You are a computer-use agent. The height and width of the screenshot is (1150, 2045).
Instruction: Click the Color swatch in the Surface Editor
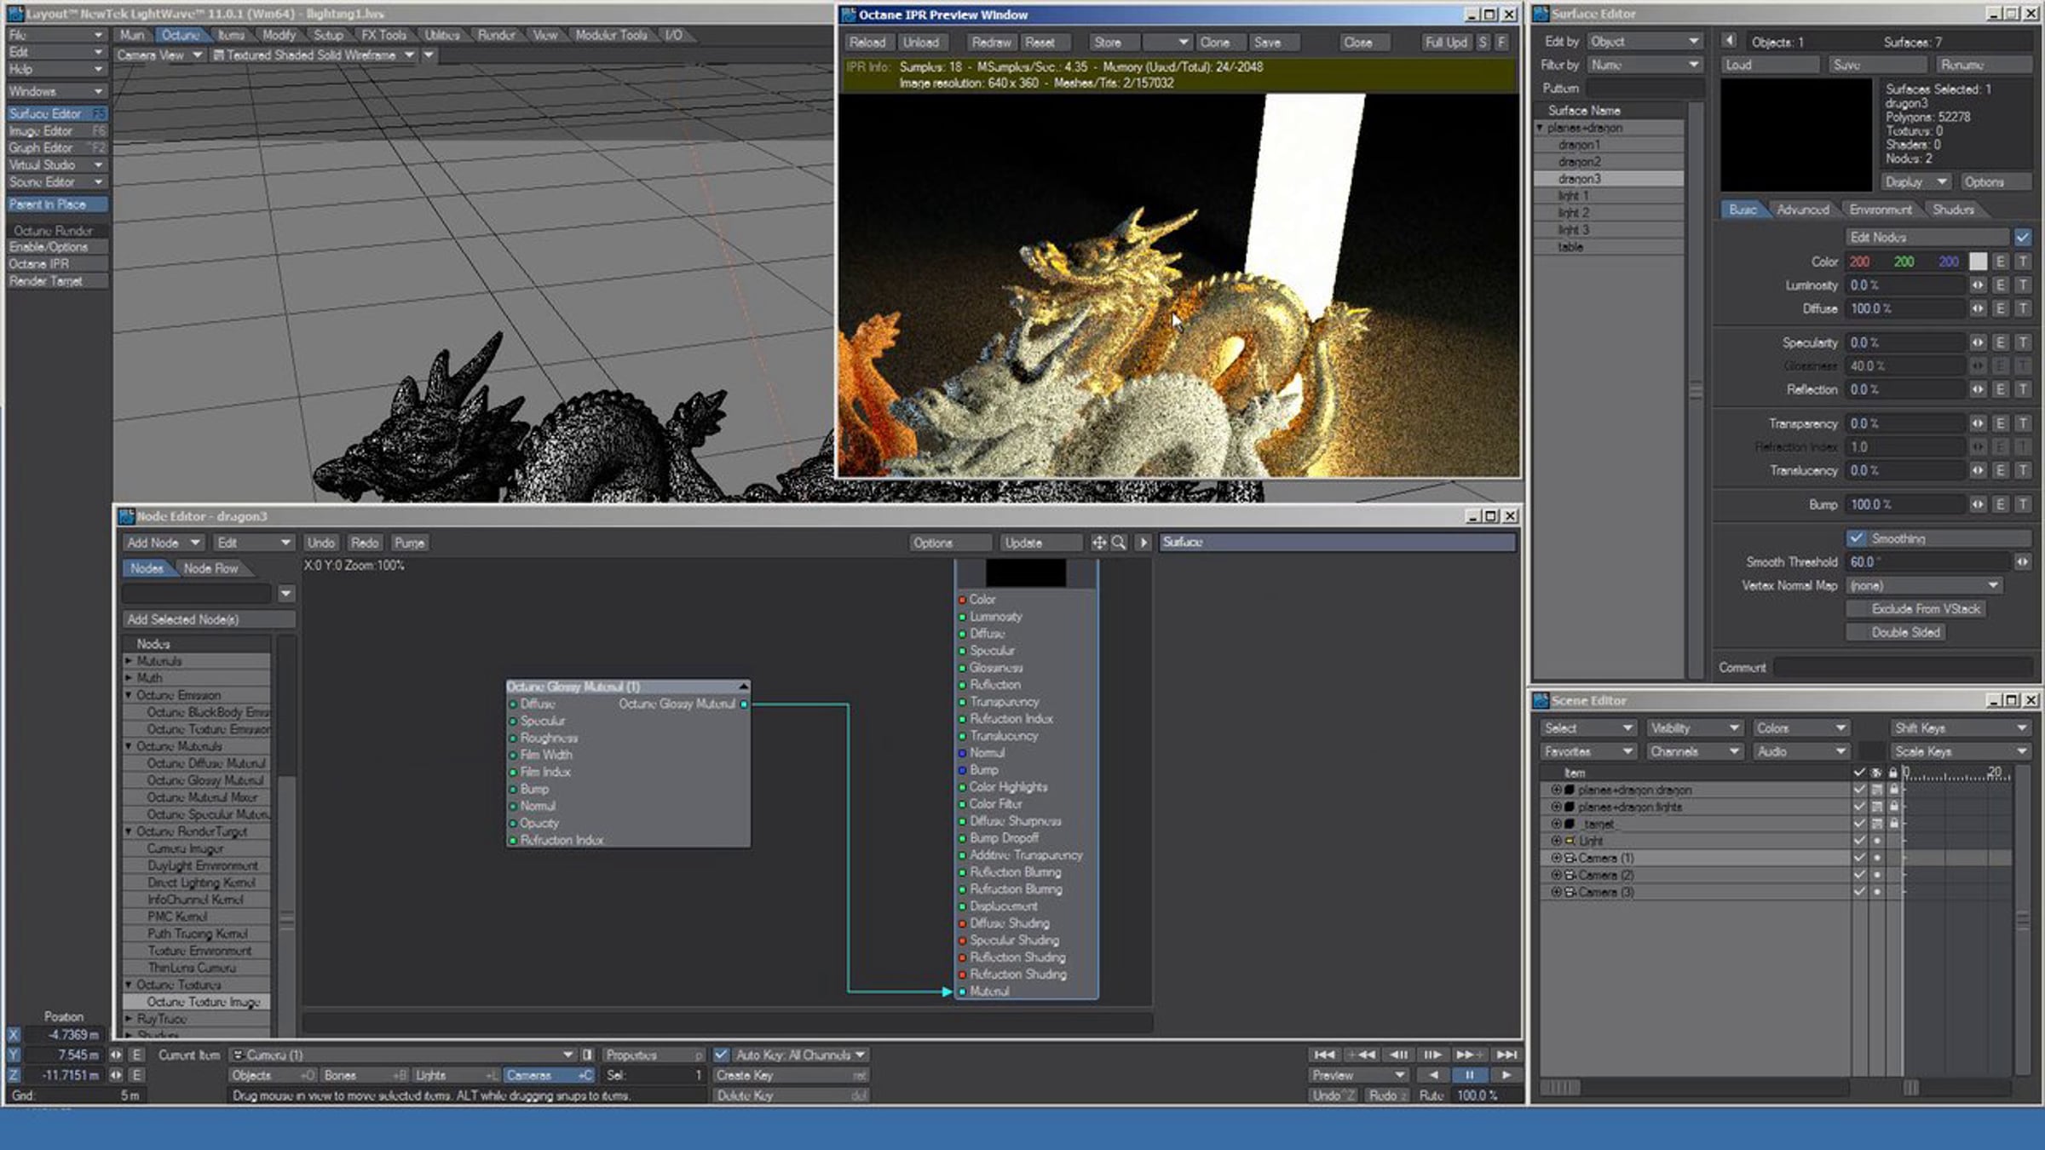click(1978, 262)
